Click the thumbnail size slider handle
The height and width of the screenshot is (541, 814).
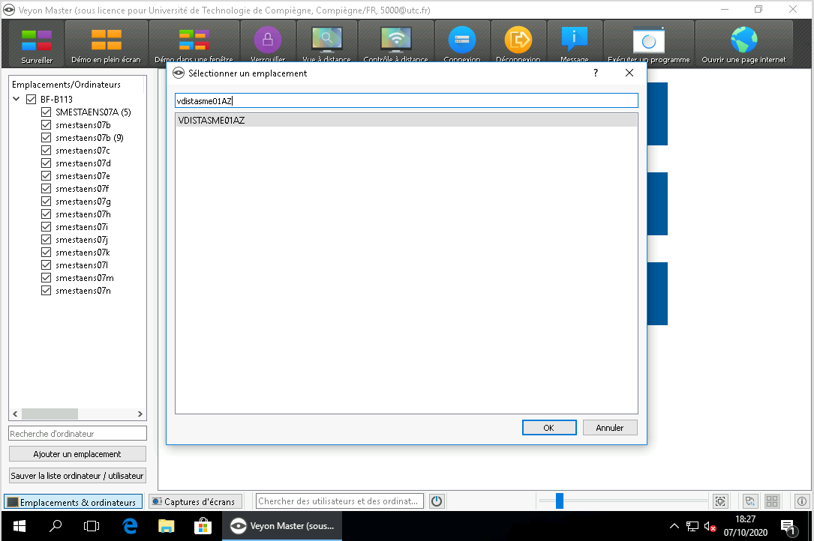559,501
